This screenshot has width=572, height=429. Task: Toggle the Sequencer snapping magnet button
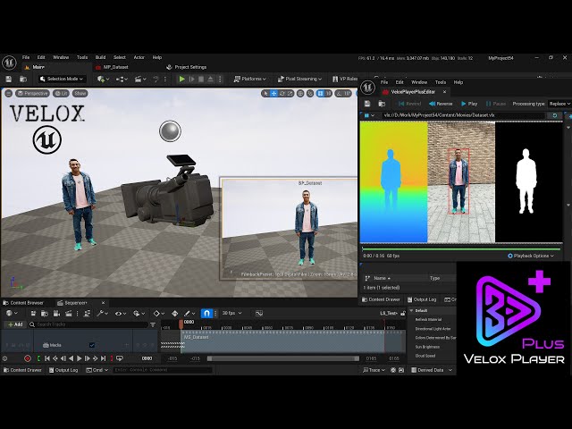click(x=206, y=314)
